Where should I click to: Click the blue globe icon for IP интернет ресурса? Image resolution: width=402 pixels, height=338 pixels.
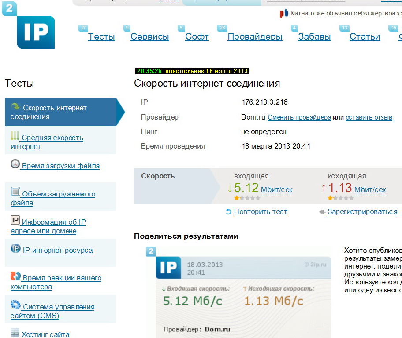[15, 248]
